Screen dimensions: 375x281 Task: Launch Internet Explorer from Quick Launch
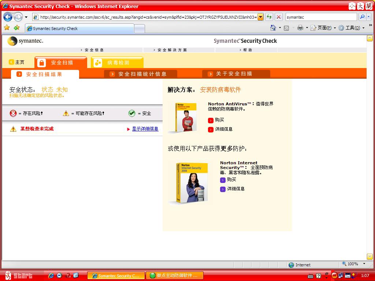coord(51,276)
